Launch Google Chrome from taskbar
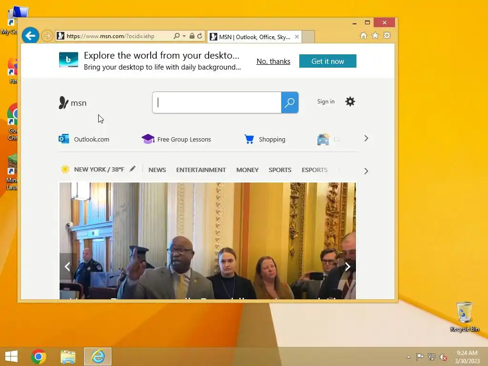Screen dimensions: 488x366 tap(39, 356)
